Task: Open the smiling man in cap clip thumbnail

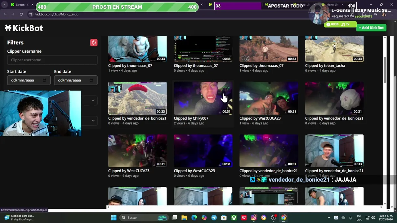Action: 334,151
